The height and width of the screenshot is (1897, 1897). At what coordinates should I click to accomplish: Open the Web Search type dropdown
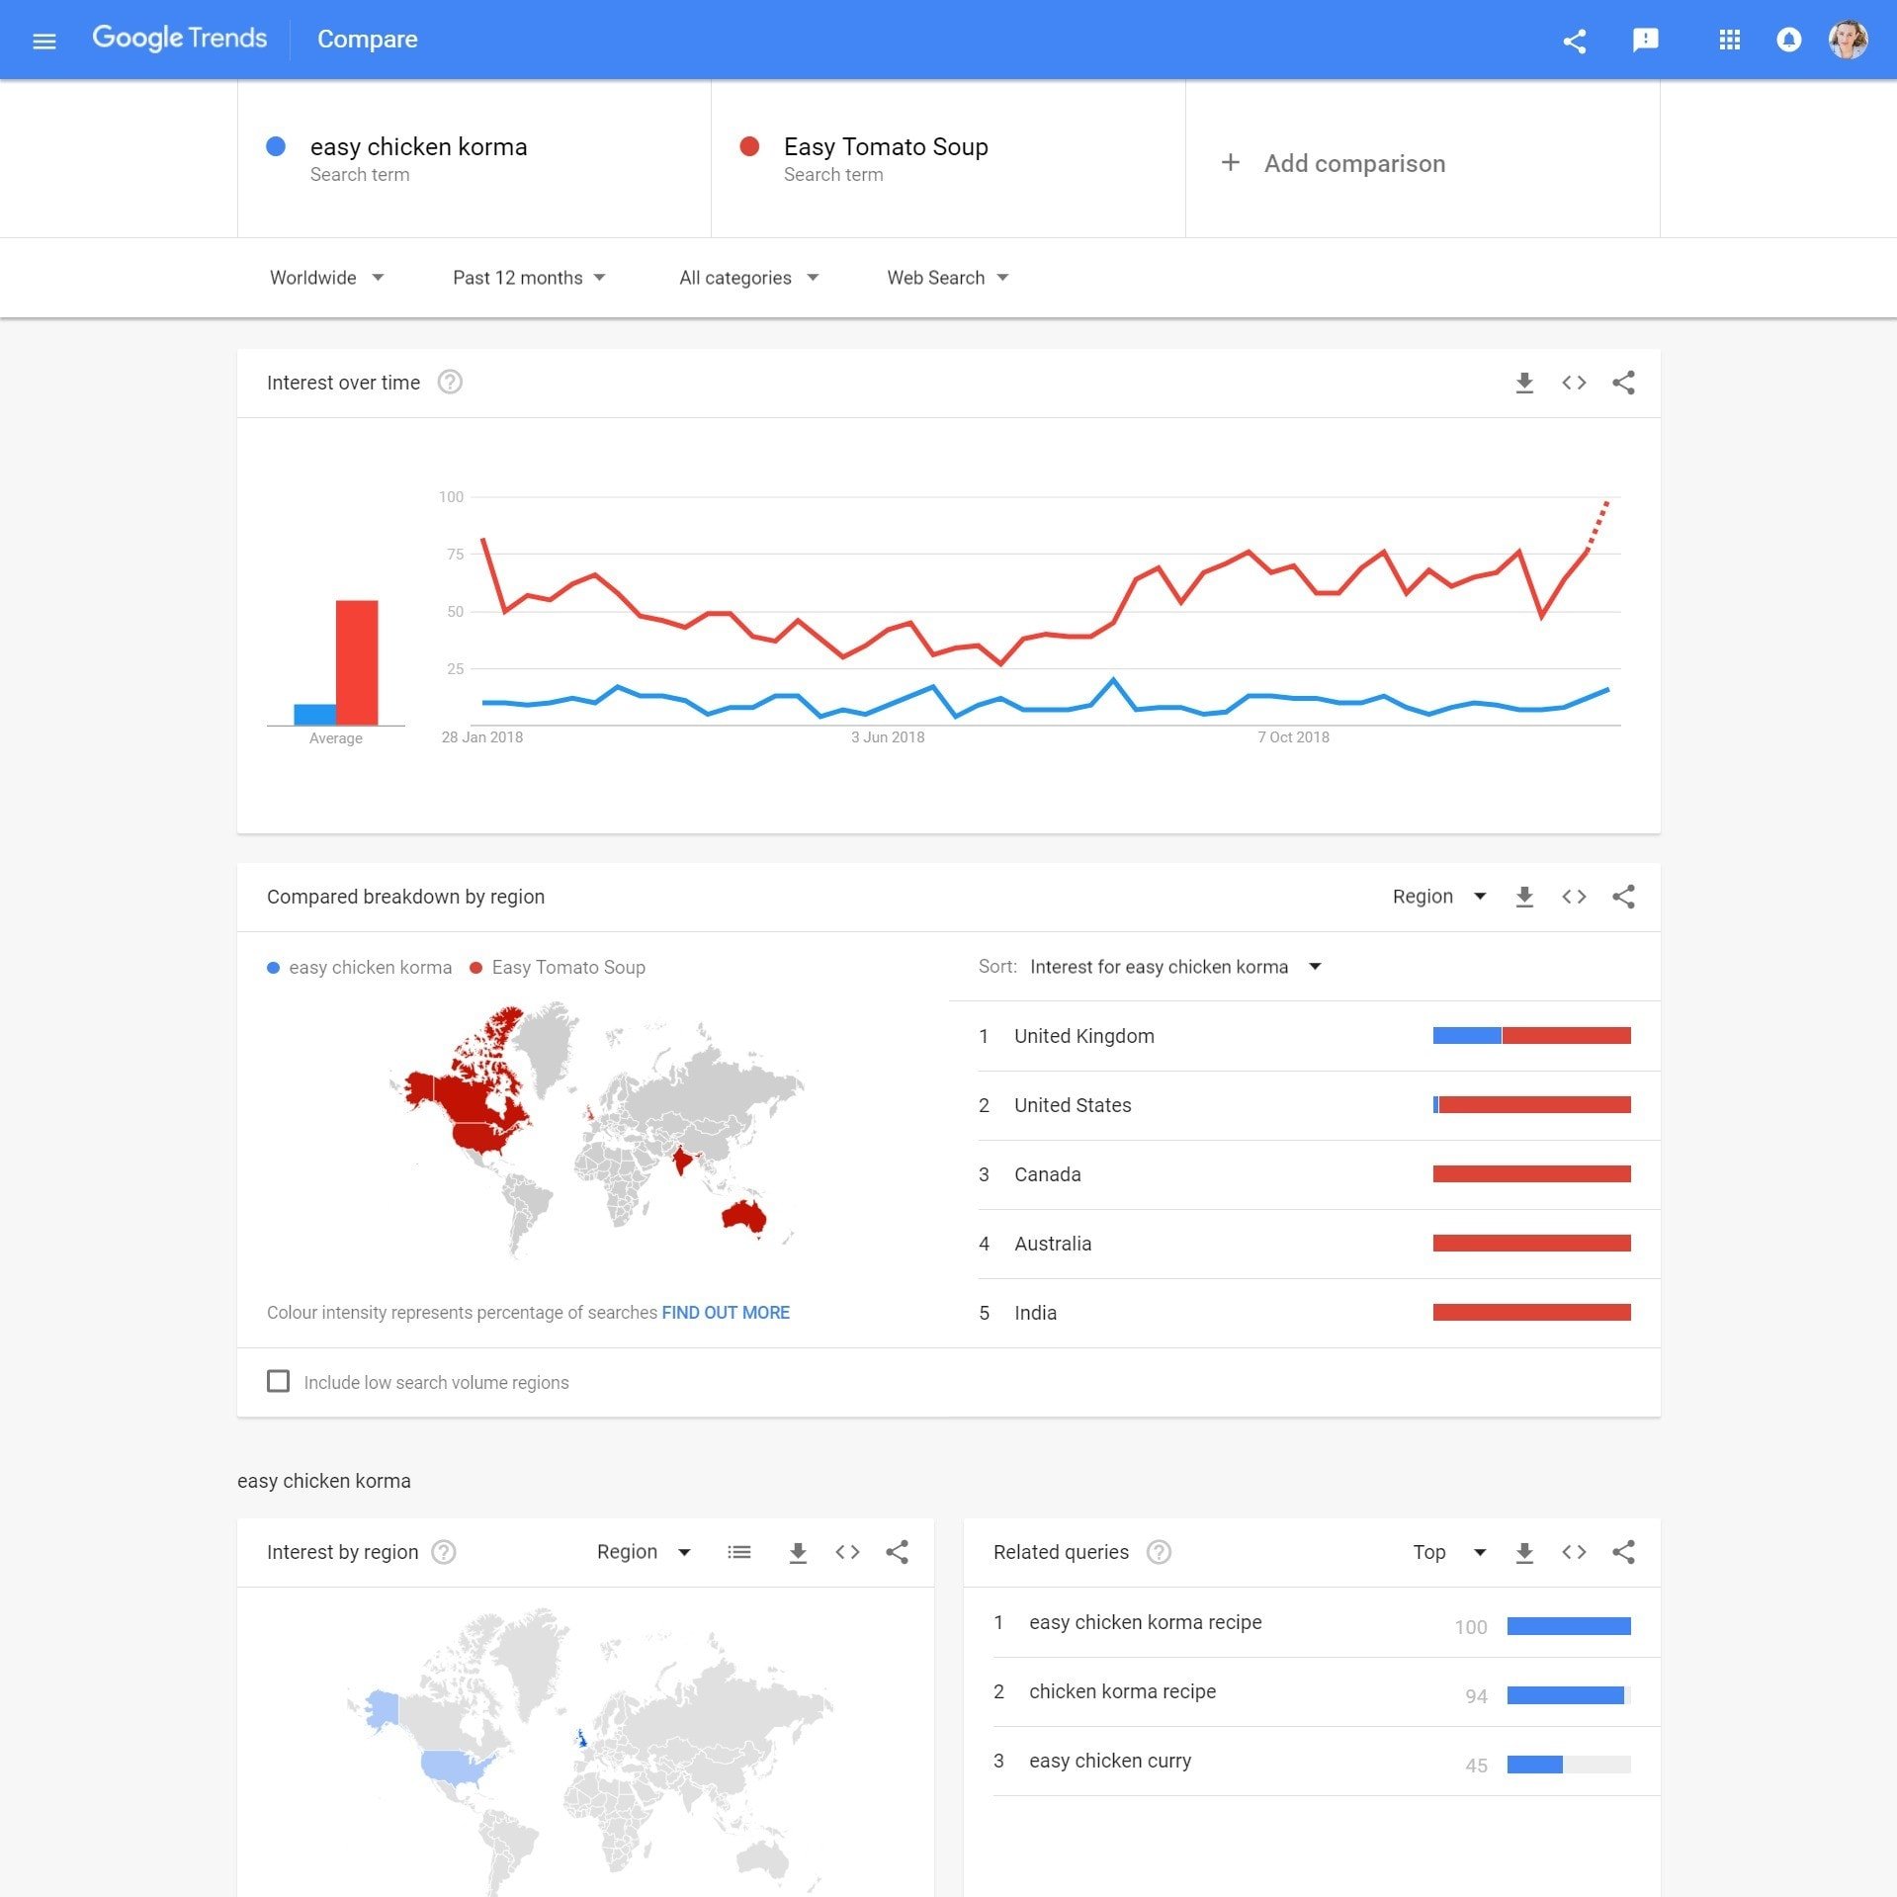coord(947,278)
